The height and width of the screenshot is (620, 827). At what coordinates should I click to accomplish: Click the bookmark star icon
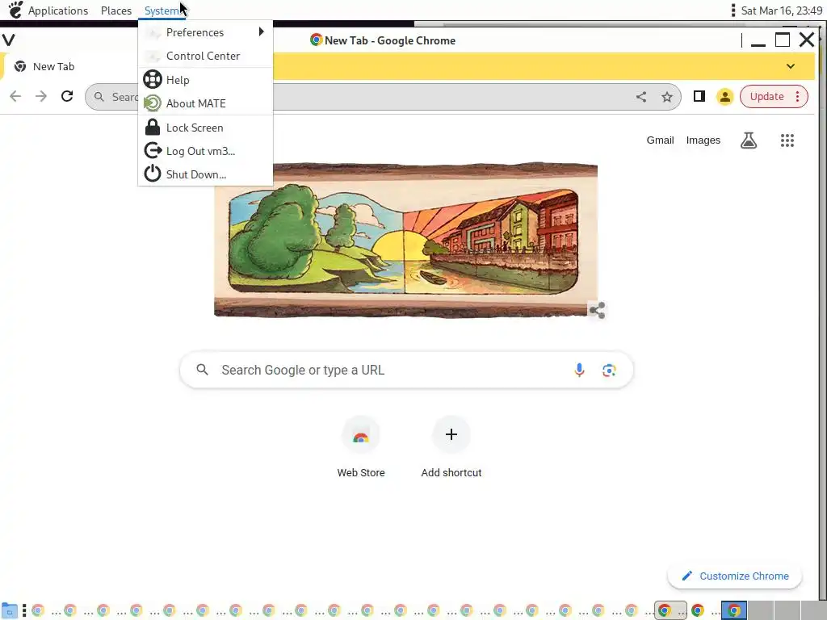(666, 97)
